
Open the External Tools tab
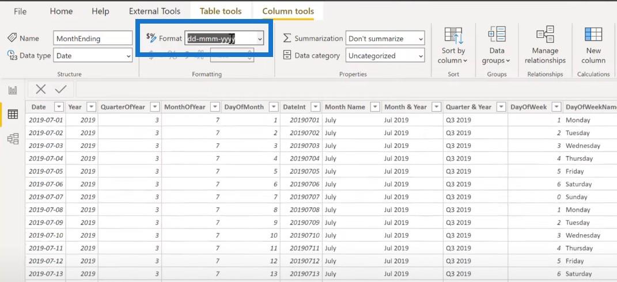(154, 12)
